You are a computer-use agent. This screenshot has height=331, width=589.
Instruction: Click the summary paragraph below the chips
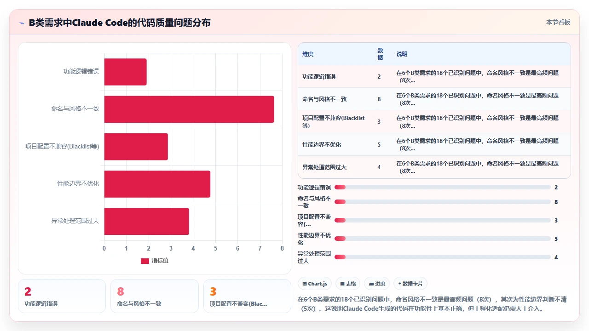(x=432, y=304)
